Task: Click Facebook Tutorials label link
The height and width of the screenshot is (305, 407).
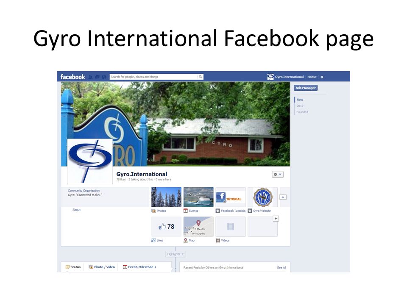Action: 233,211
